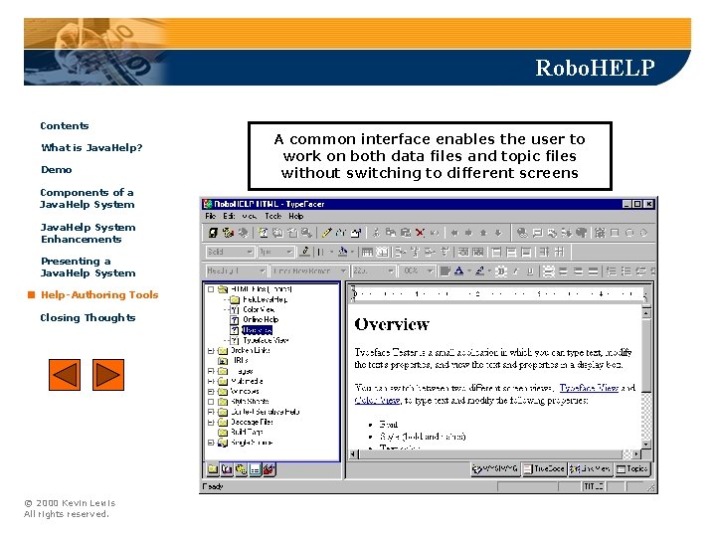Expand the Multimedia folder
Viewport: 716px width, 537px height.
(211, 381)
